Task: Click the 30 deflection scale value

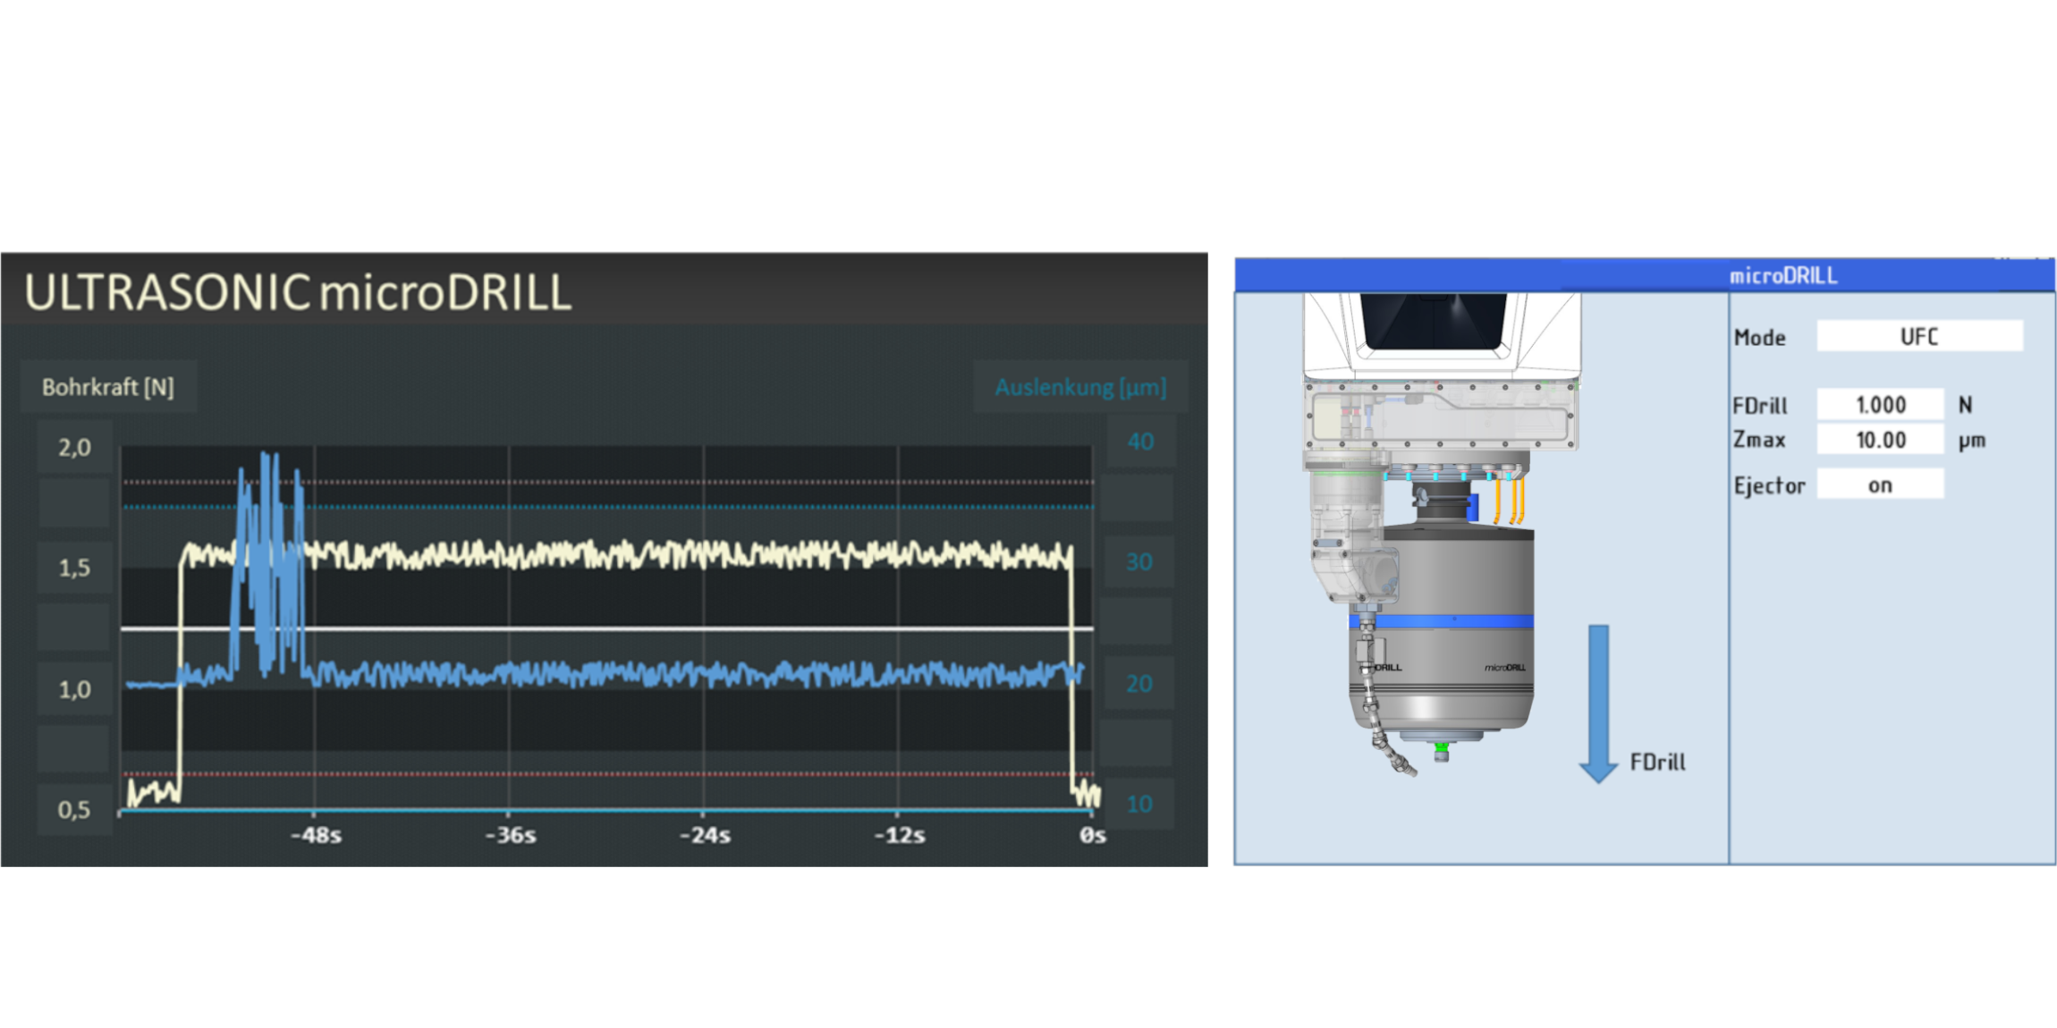Action: tap(1139, 561)
